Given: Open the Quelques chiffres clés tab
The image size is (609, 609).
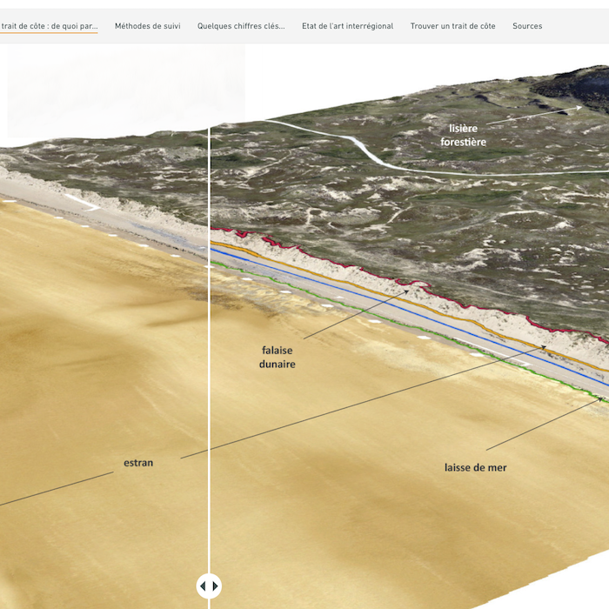Looking at the screenshot, I should point(241,26).
